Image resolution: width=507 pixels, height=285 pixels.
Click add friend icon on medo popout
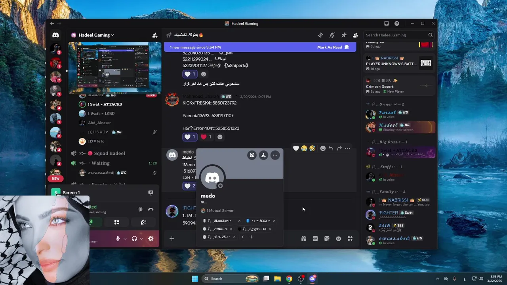pos(263,155)
